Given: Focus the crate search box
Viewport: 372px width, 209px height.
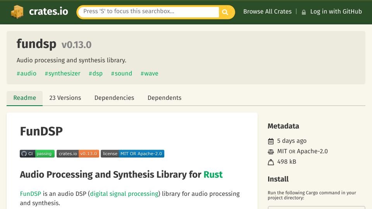Looking at the screenshot, I should pos(148,12).
